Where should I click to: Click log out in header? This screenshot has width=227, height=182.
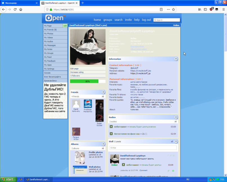click(146, 20)
